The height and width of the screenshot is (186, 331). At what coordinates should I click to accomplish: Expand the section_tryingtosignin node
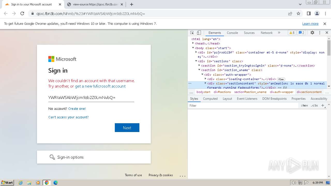199,65
